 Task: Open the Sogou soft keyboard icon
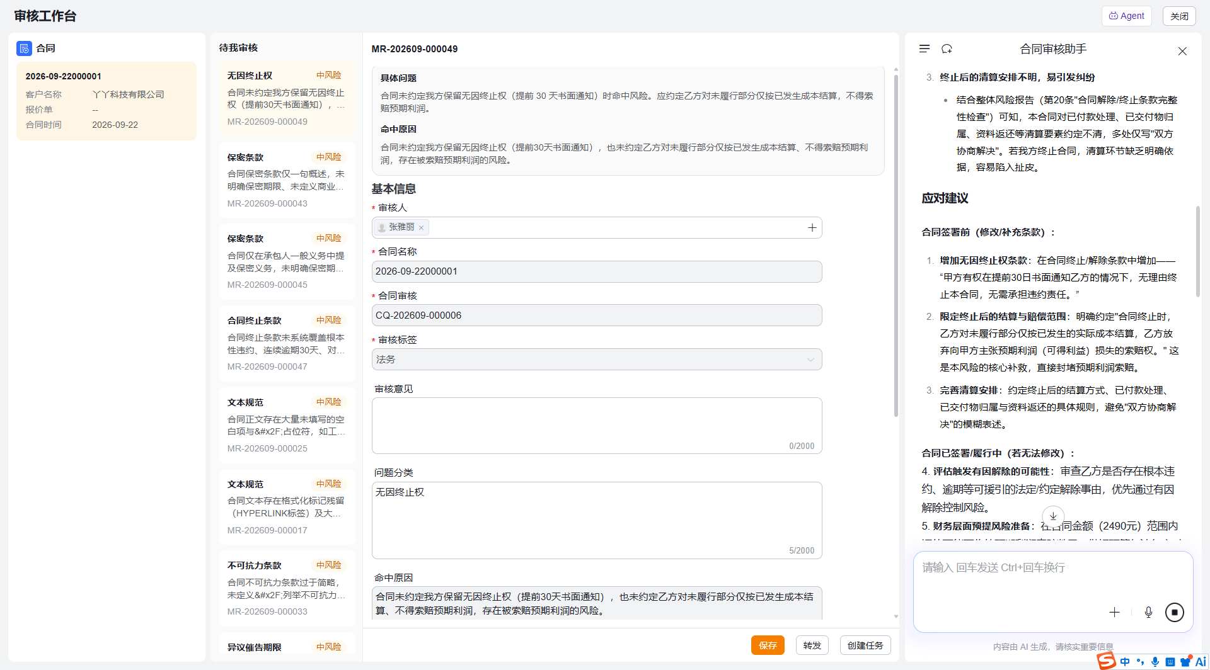[x=1170, y=662]
